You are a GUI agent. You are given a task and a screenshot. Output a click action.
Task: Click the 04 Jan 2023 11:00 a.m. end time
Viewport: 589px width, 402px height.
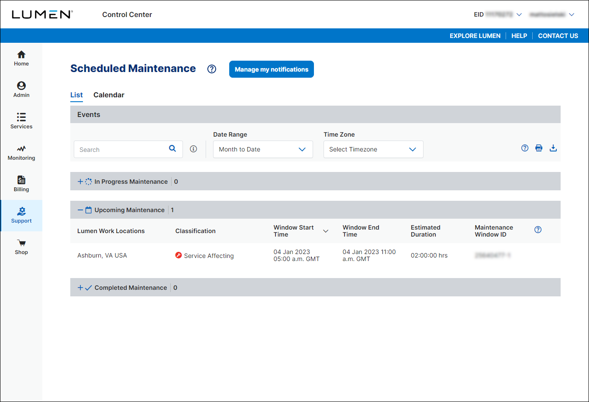(x=369, y=255)
